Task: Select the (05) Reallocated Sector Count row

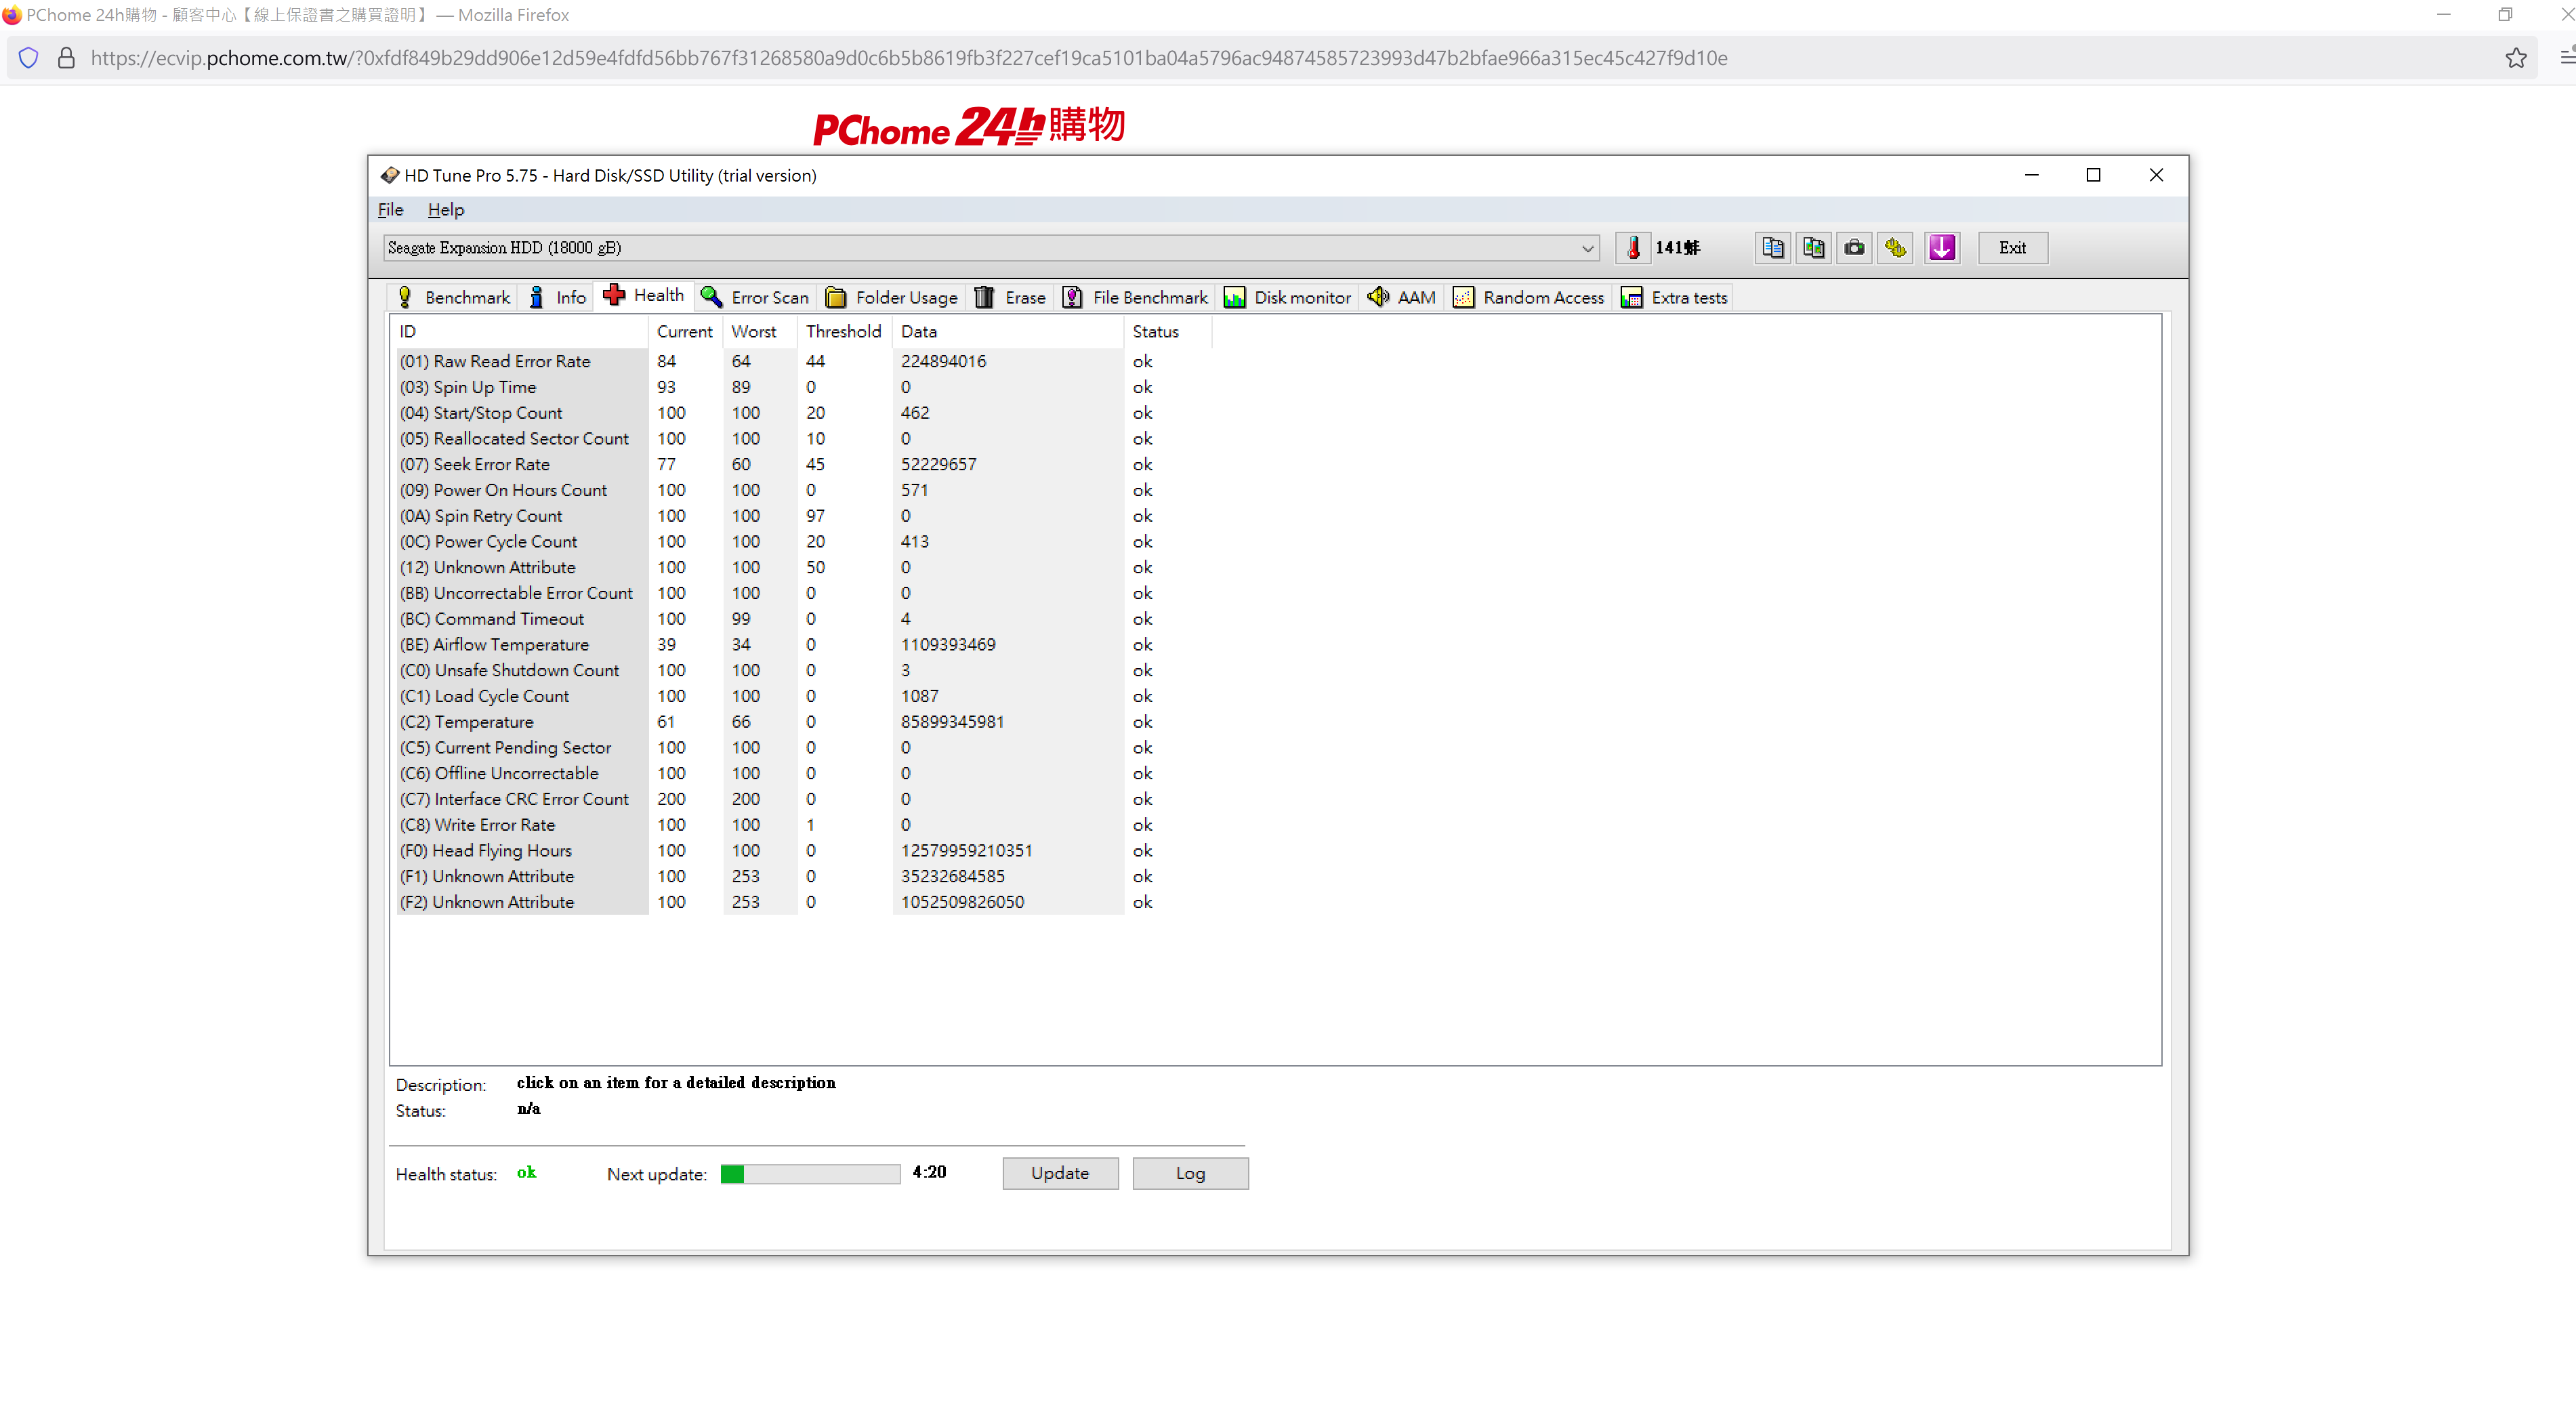Action: point(805,438)
